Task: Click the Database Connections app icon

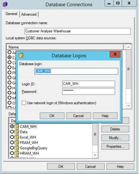Action: (x=5, y=4)
